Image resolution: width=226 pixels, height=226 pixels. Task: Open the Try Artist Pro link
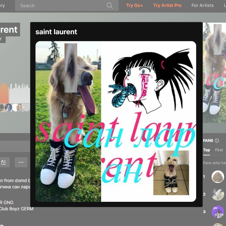coord(167,6)
